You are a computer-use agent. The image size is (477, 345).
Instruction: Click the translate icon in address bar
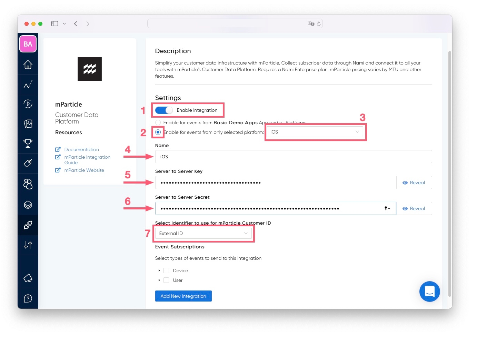[311, 24]
